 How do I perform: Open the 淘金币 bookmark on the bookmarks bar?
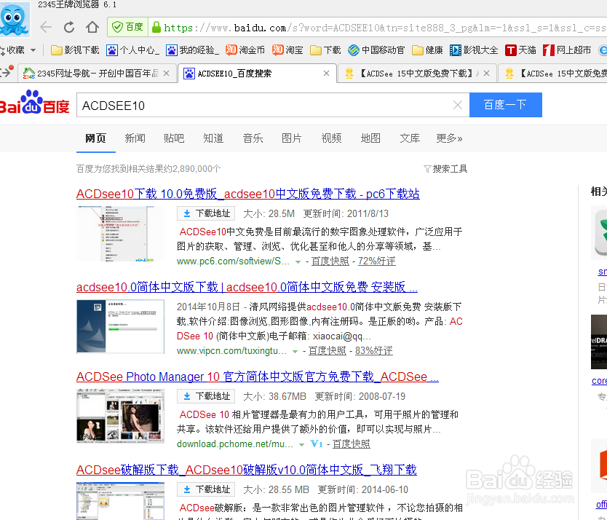(248, 50)
